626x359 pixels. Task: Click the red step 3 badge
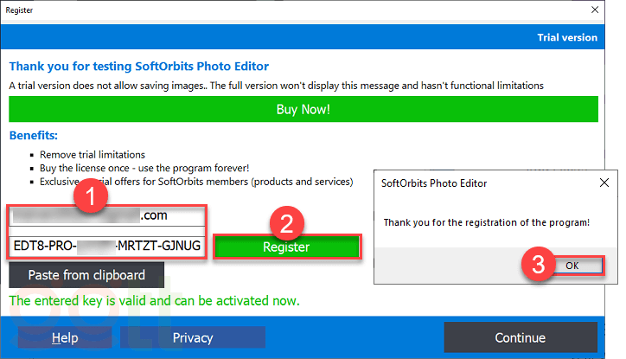tap(538, 266)
